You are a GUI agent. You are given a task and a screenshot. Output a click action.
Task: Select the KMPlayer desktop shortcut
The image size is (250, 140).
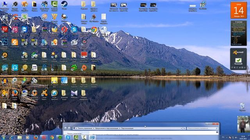coord(74,94)
